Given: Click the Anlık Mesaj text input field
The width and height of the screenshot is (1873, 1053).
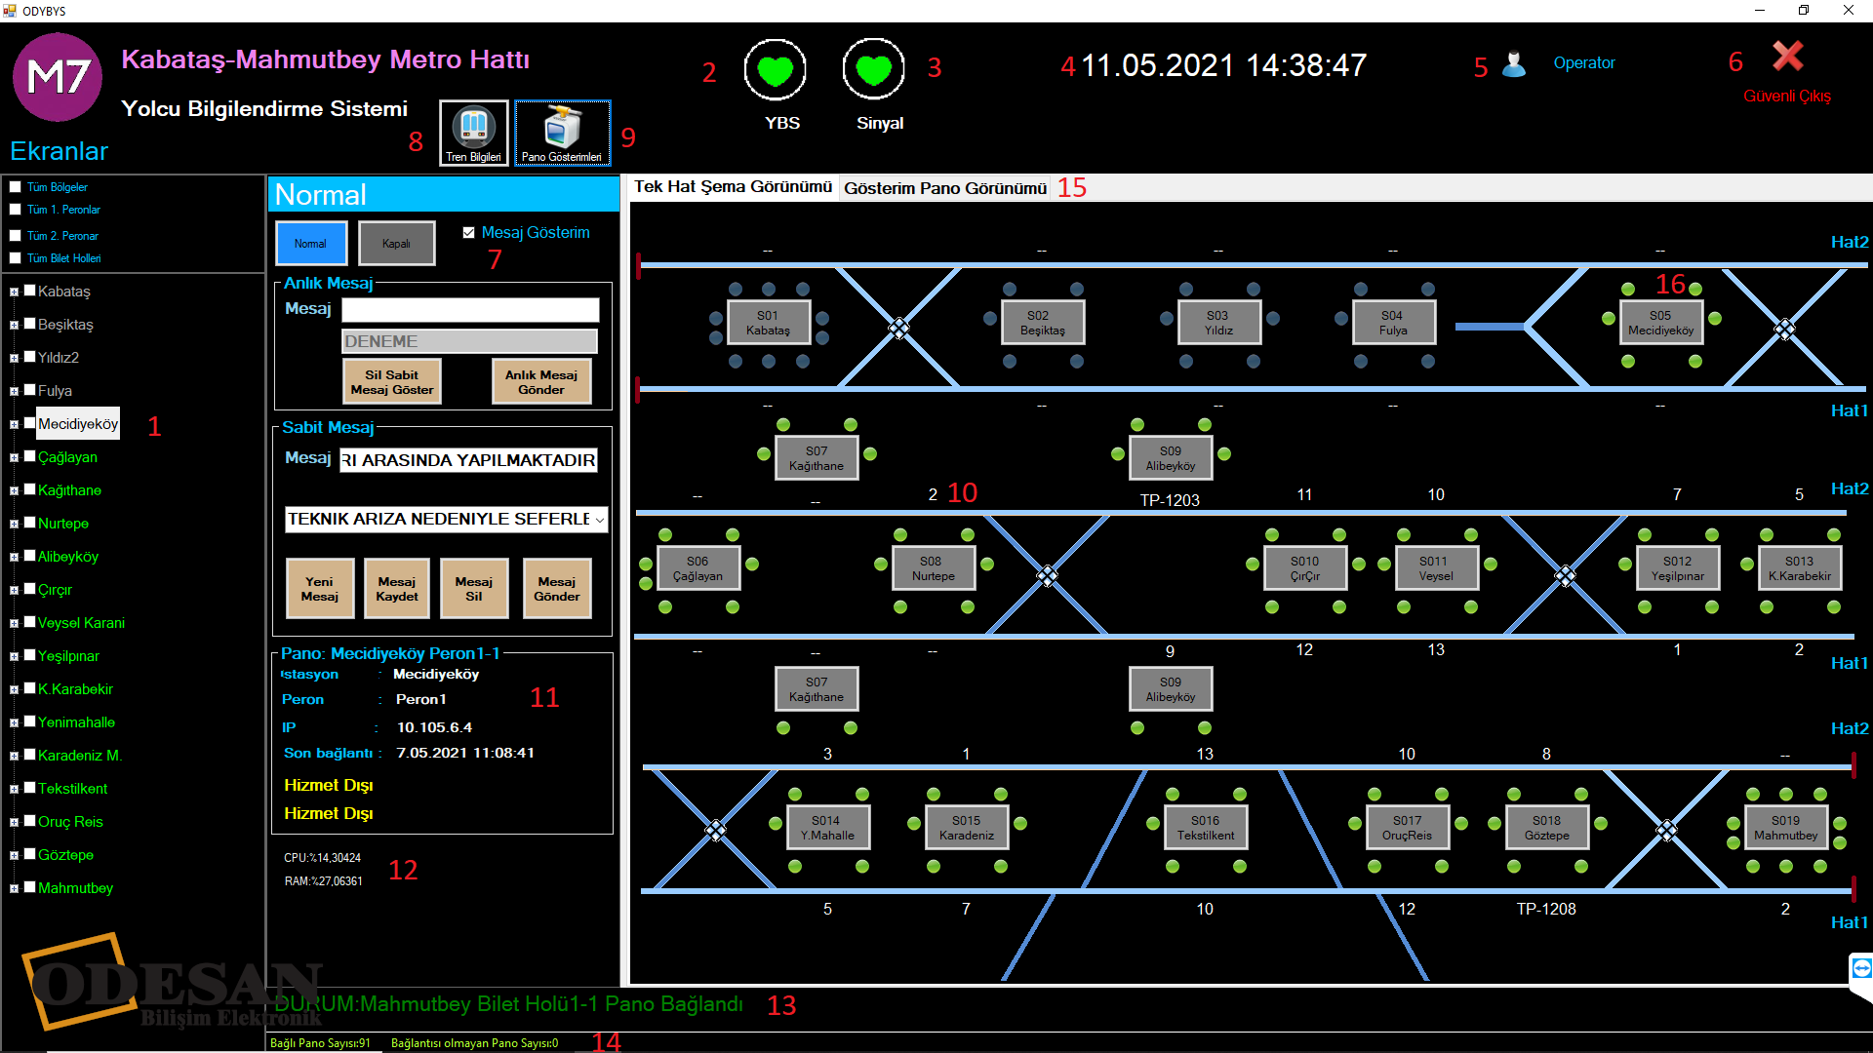Looking at the screenshot, I should tap(470, 310).
